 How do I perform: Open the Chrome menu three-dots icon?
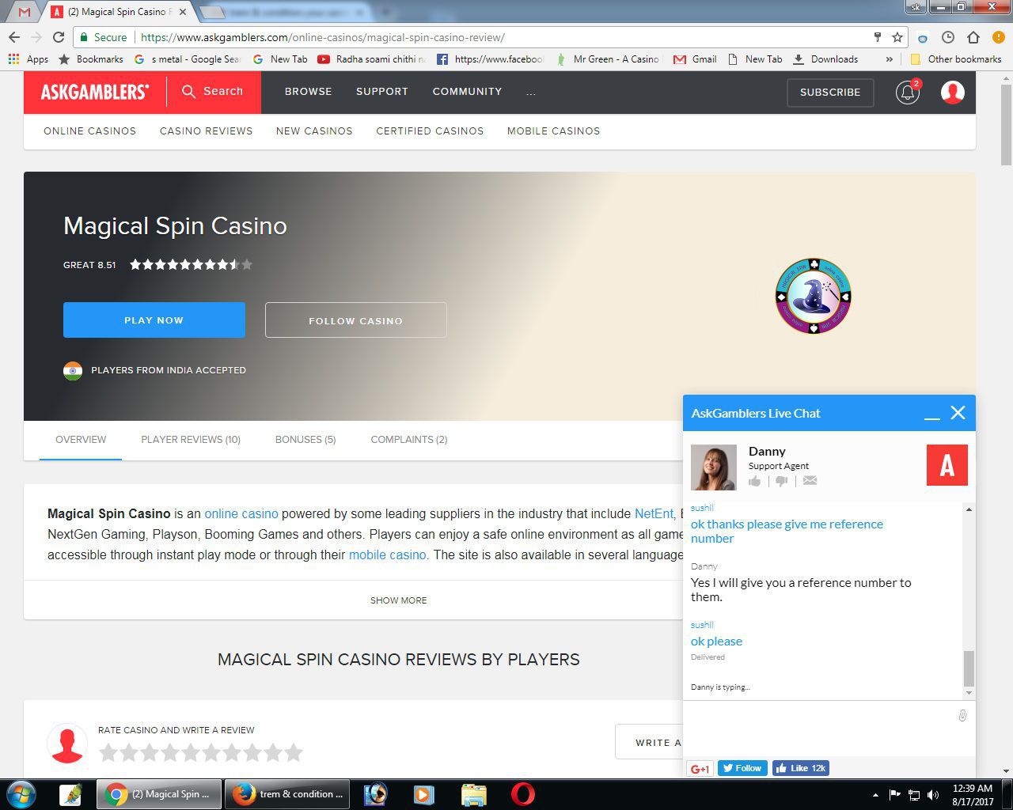point(998,37)
